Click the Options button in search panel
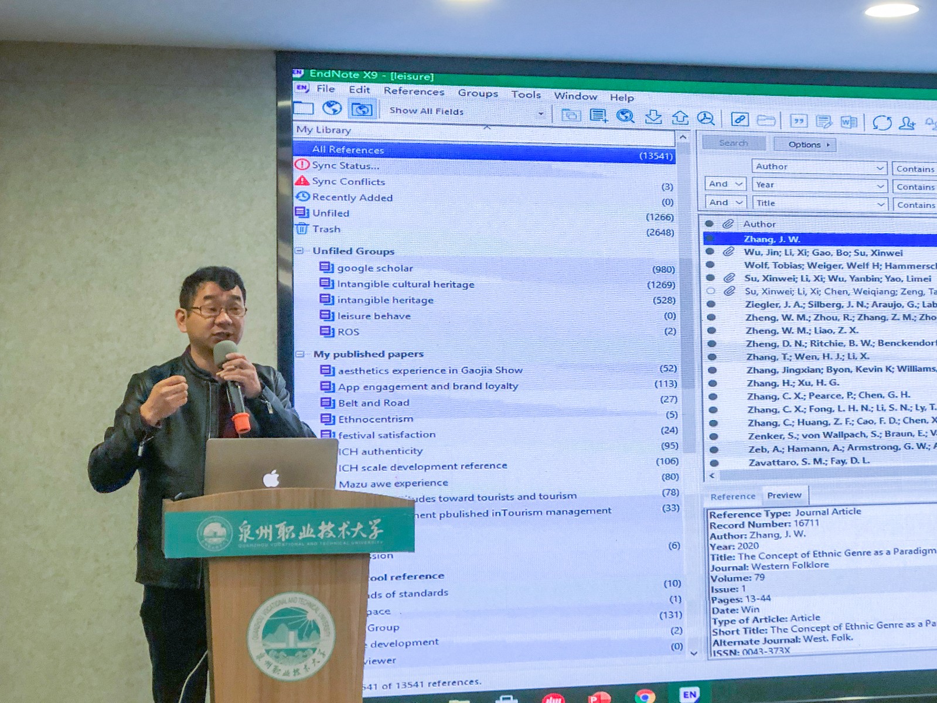 (805, 145)
